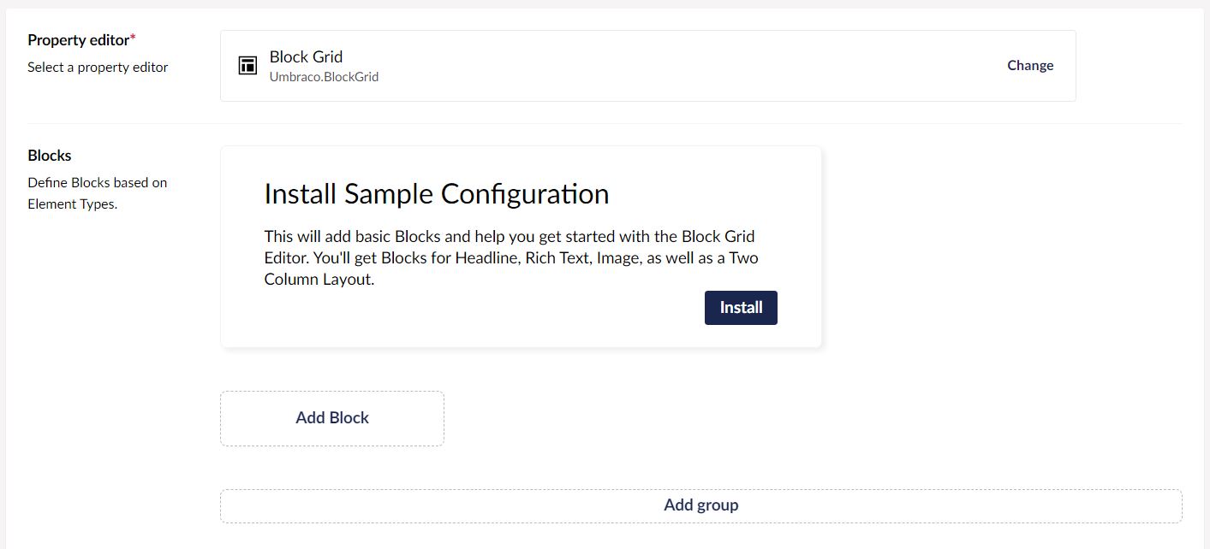Add a new Block
The image size is (1210, 549).
click(332, 418)
